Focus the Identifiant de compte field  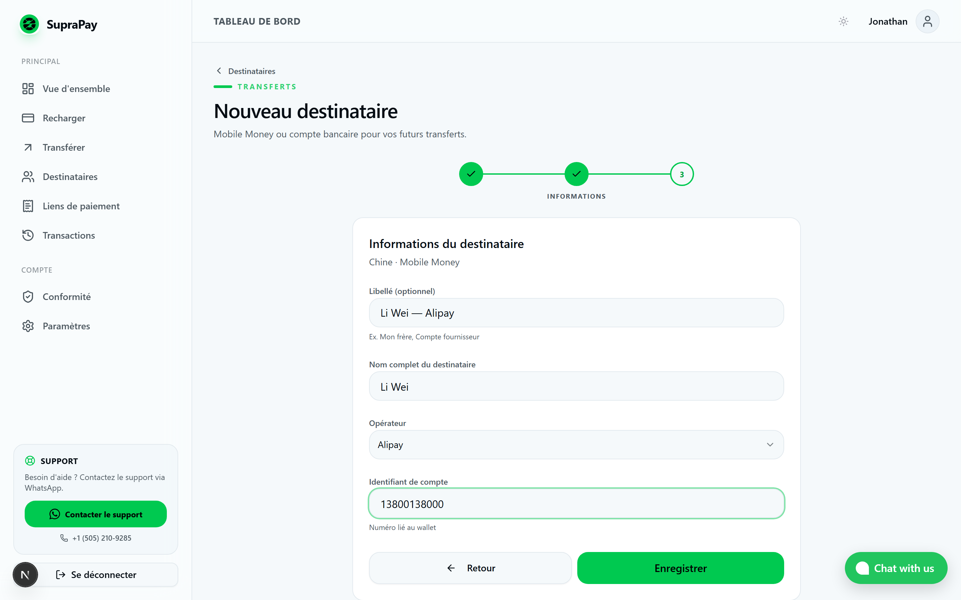[x=576, y=504]
